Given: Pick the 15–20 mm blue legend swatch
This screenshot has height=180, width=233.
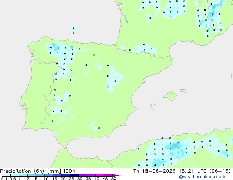Looking at the screenshot, I should tap(57, 175).
